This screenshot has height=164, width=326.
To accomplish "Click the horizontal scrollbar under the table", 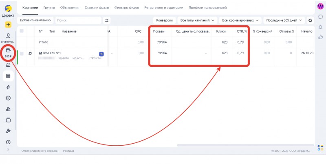I will pos(245,145).
